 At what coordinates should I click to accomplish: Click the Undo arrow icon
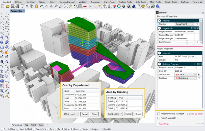point(42,6)
